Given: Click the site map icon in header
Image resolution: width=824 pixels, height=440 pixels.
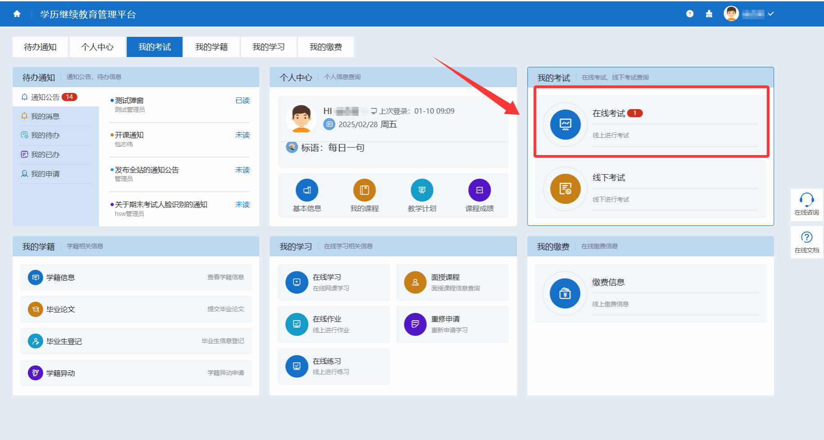Looking at the screenshot, I should pyautogui.click(x=709, y=14).
